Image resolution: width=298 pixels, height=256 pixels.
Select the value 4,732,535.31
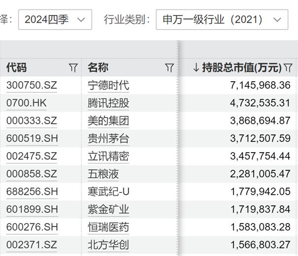tap(260, 103)
